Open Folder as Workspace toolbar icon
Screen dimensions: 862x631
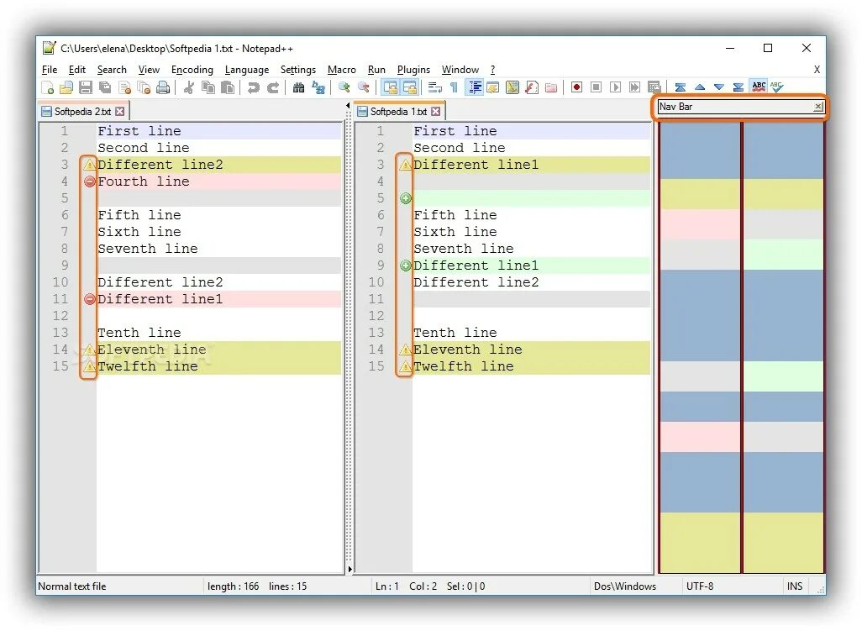551,87
